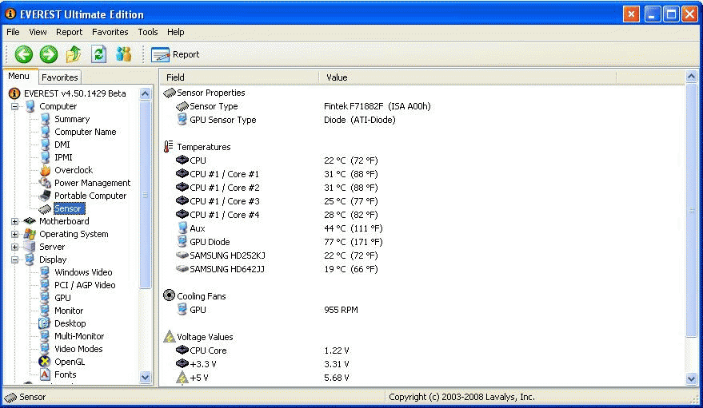Open the DMI tree item
Image resolution: width=703 pixels, height=408 pixels.
point(62,145)
